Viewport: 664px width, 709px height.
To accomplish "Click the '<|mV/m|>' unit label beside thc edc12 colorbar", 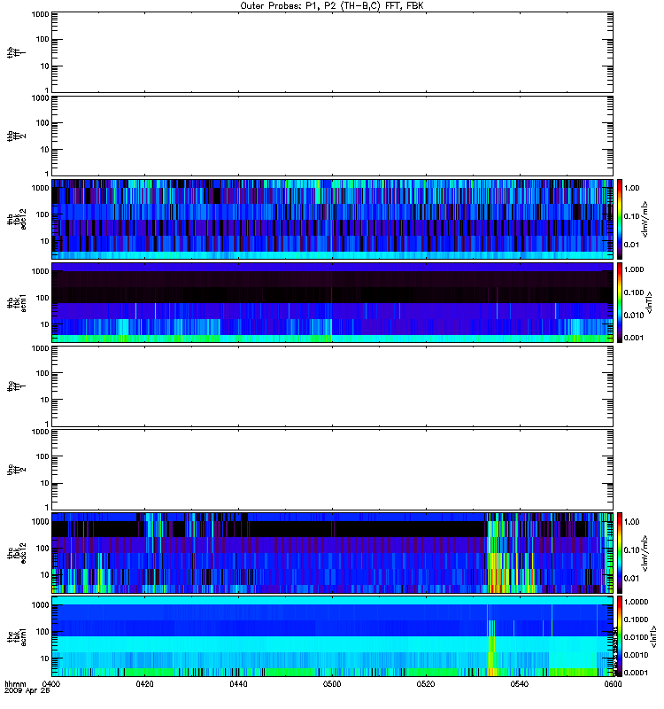I will click(645, 553).
